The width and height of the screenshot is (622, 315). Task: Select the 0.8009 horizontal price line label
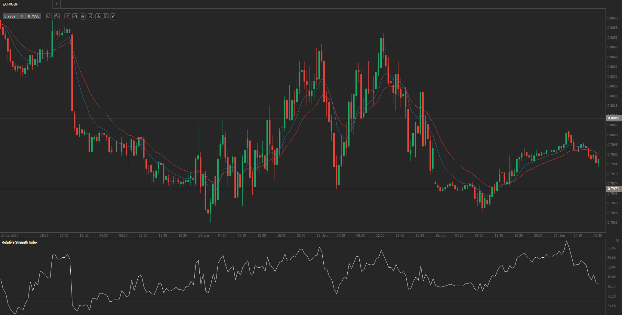613,118
